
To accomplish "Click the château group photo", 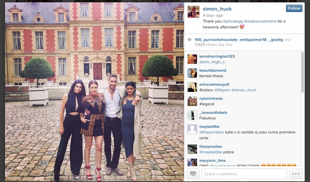I will [95, 92].
